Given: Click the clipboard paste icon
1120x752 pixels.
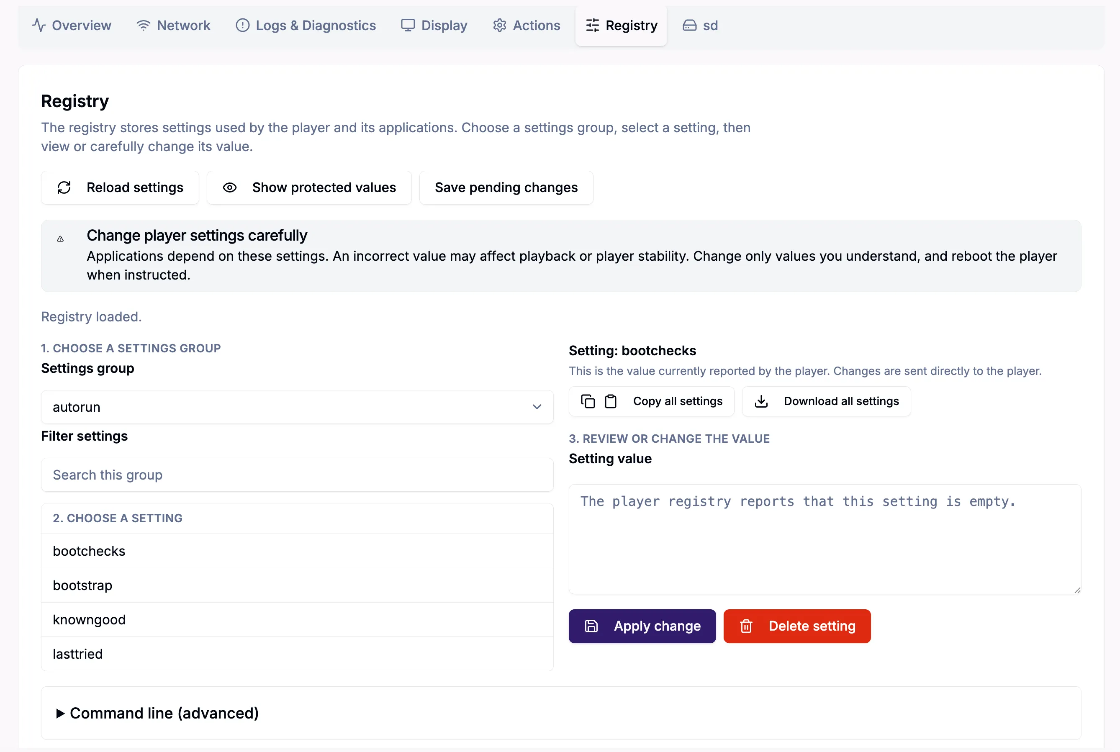Looking at the screenshot, I should pyautogui.click(x=610, y=401).
